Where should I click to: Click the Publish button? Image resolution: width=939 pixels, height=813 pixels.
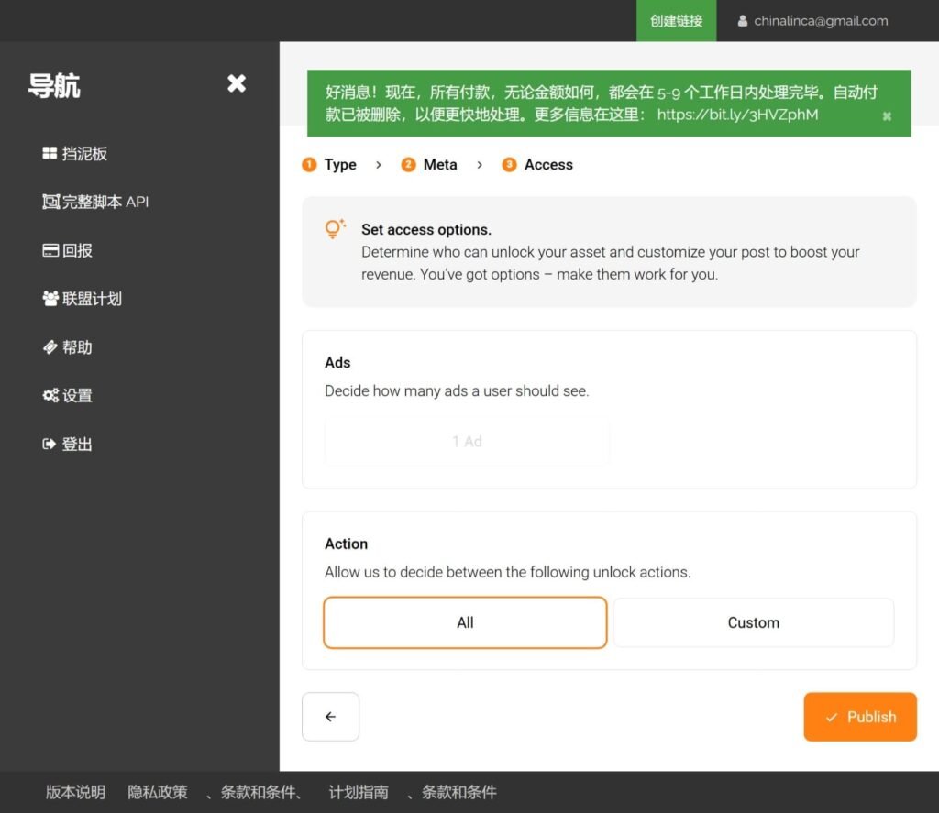(x=859, y=717)
